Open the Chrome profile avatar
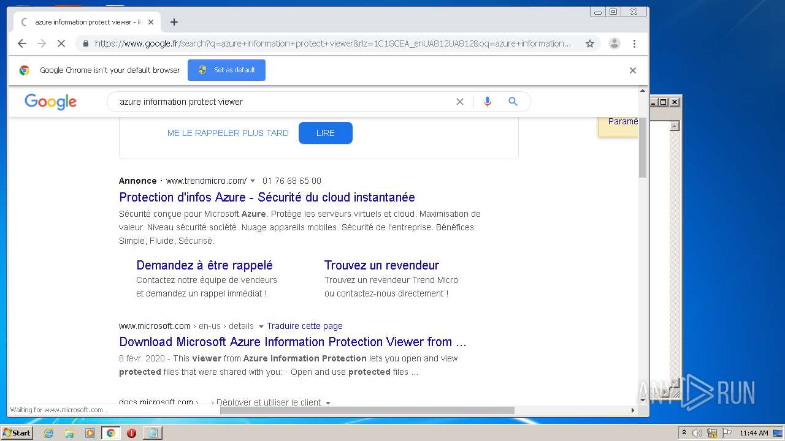This screenshot has width=785, height=441. point(614,43)
